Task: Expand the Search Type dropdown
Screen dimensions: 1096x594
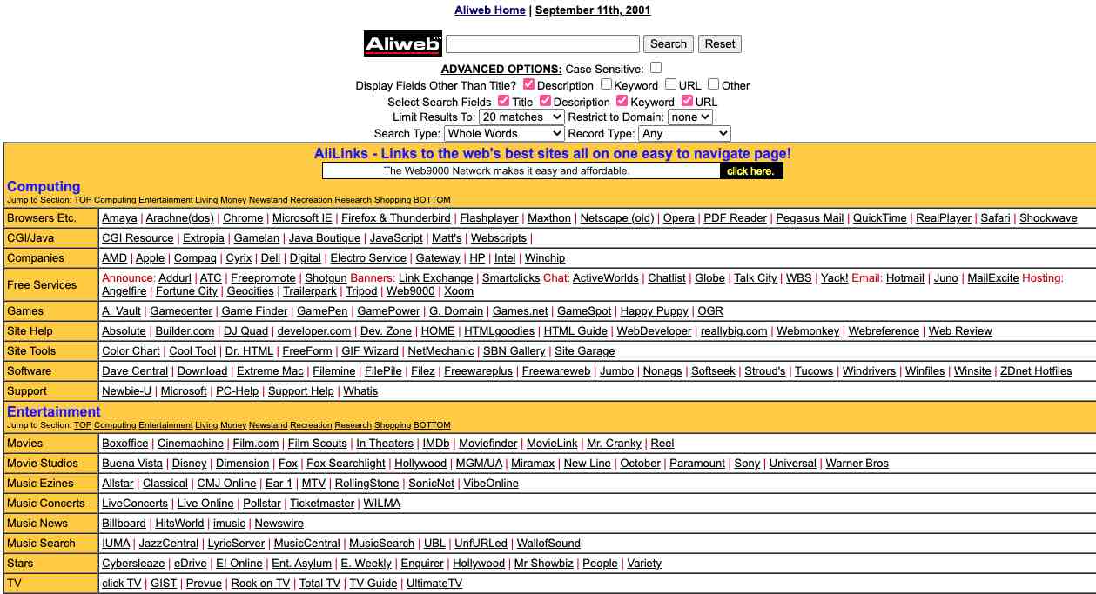Action: click(x=504, y=133)
